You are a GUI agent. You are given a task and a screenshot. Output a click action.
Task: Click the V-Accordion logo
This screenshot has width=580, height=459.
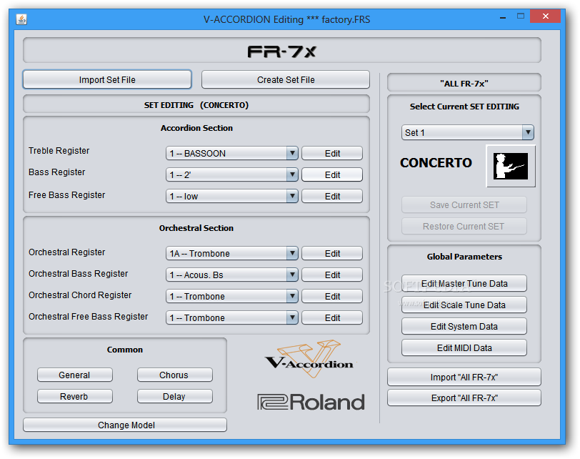309,359
